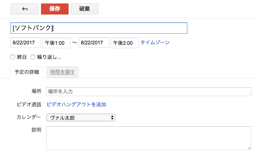Change the start time 午後1:00
Image resolution: width=259 pixels, height=155 pixels.
(x=56, y=43)
